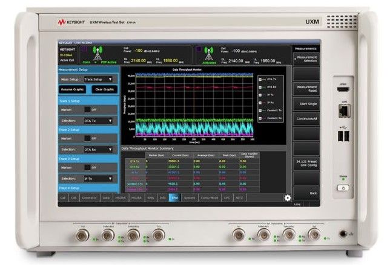The height and width of the screenshot is (265, 390).
Task: Click the green antenna icon for Conn PDP Active cell
Action: 97,53
